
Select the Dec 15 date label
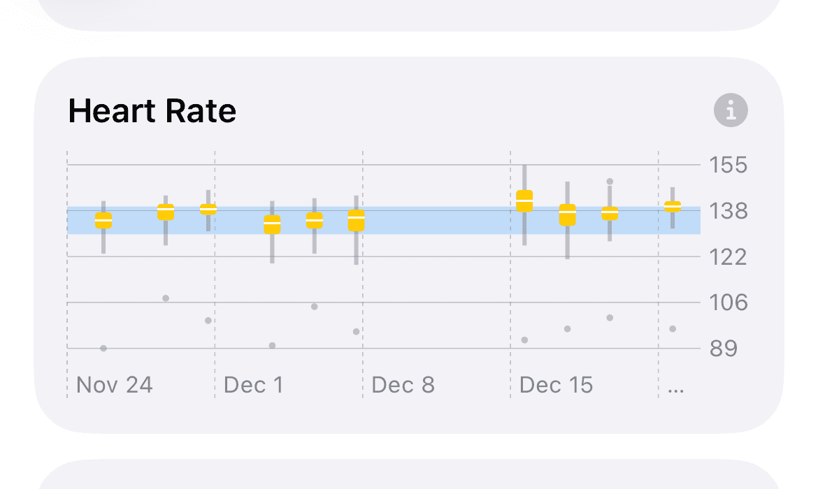(556, 385)
